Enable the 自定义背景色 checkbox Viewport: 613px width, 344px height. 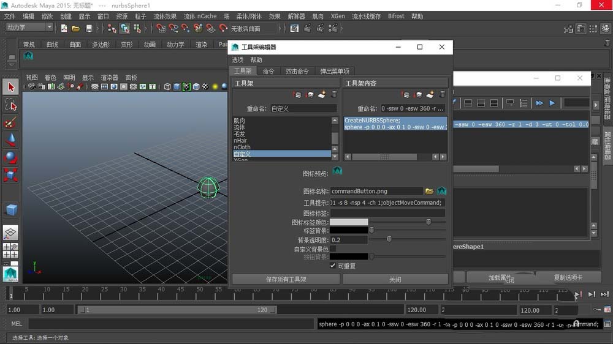point(333,249)
